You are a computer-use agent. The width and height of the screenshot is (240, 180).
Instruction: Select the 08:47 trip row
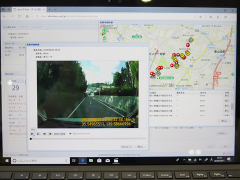(x=14, y=55)
